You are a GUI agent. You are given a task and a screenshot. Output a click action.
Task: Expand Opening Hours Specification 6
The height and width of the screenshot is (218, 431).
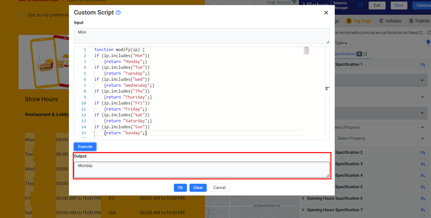303,198
